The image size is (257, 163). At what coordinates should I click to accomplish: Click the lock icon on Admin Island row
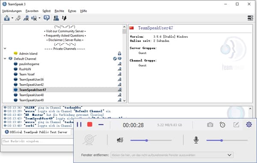click(120, 54)
